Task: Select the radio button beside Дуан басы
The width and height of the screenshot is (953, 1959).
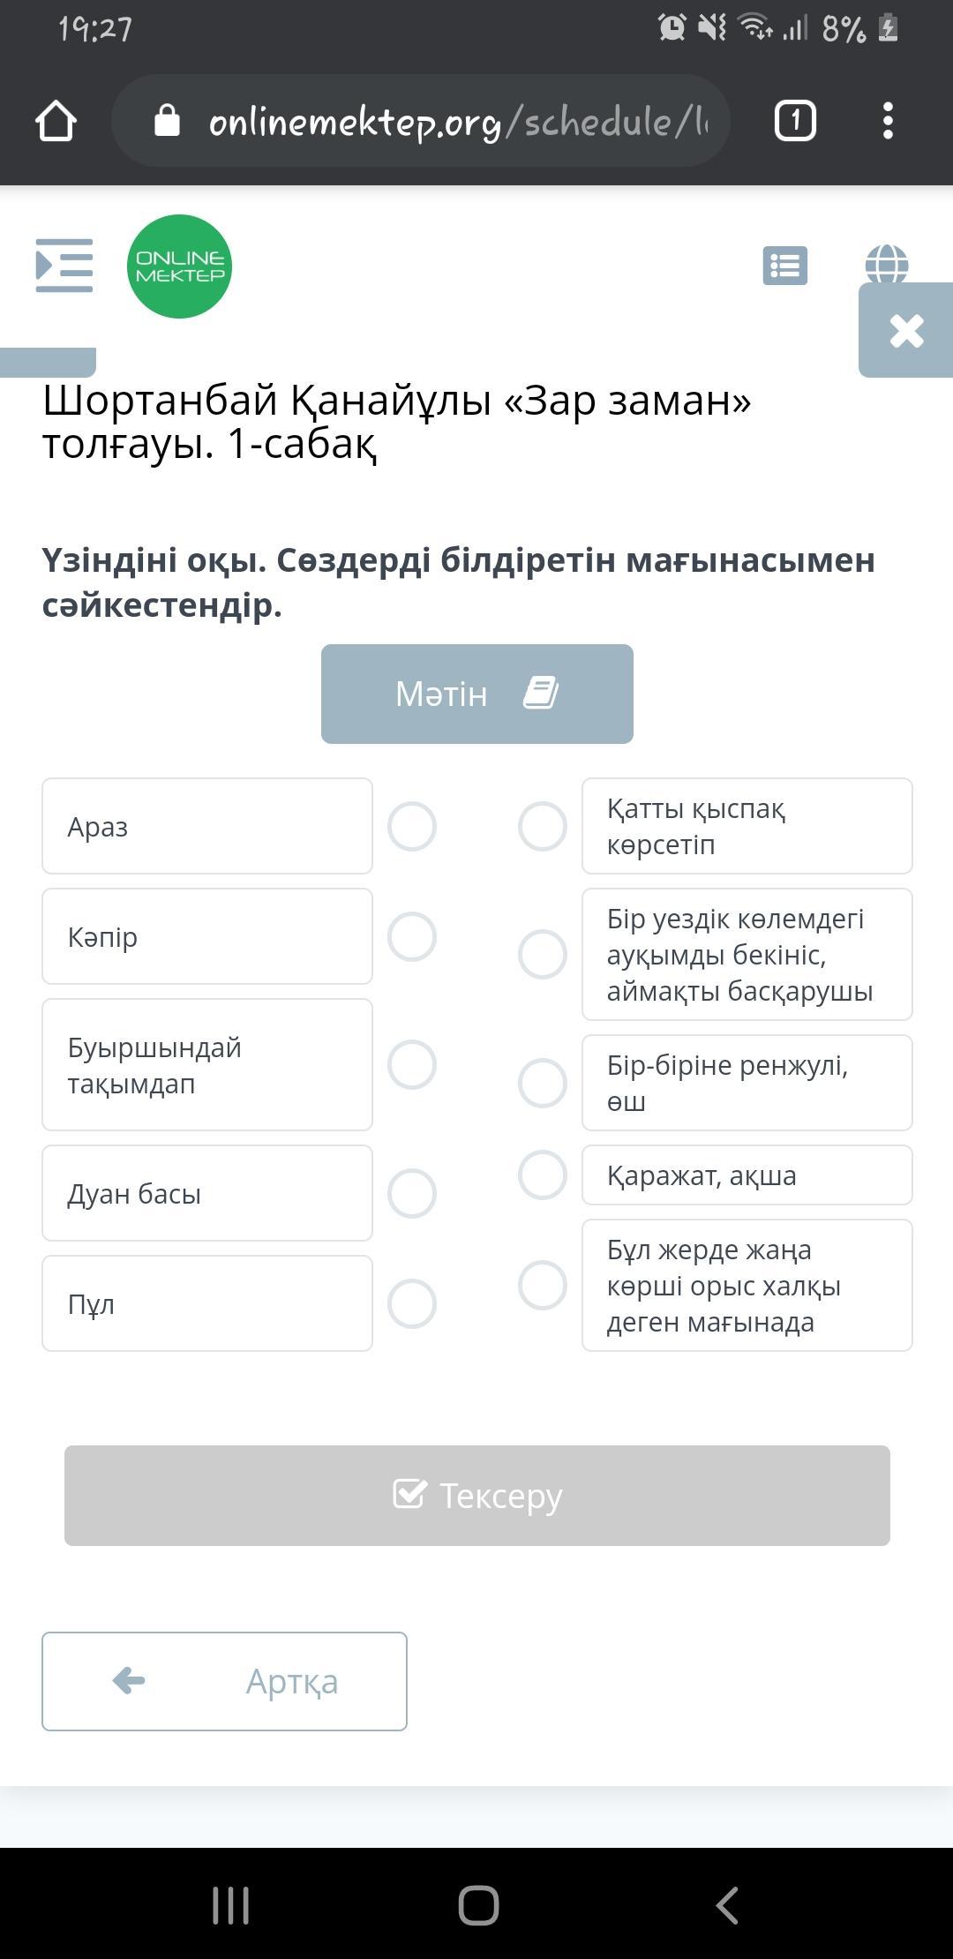Action: coord(412,1194)
